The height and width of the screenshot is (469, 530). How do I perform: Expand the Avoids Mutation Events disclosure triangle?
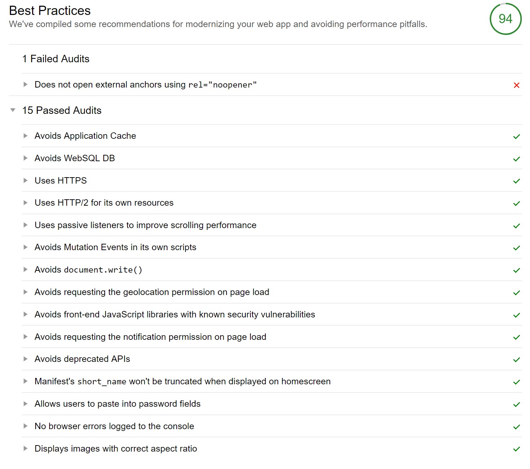click(25, 247)
